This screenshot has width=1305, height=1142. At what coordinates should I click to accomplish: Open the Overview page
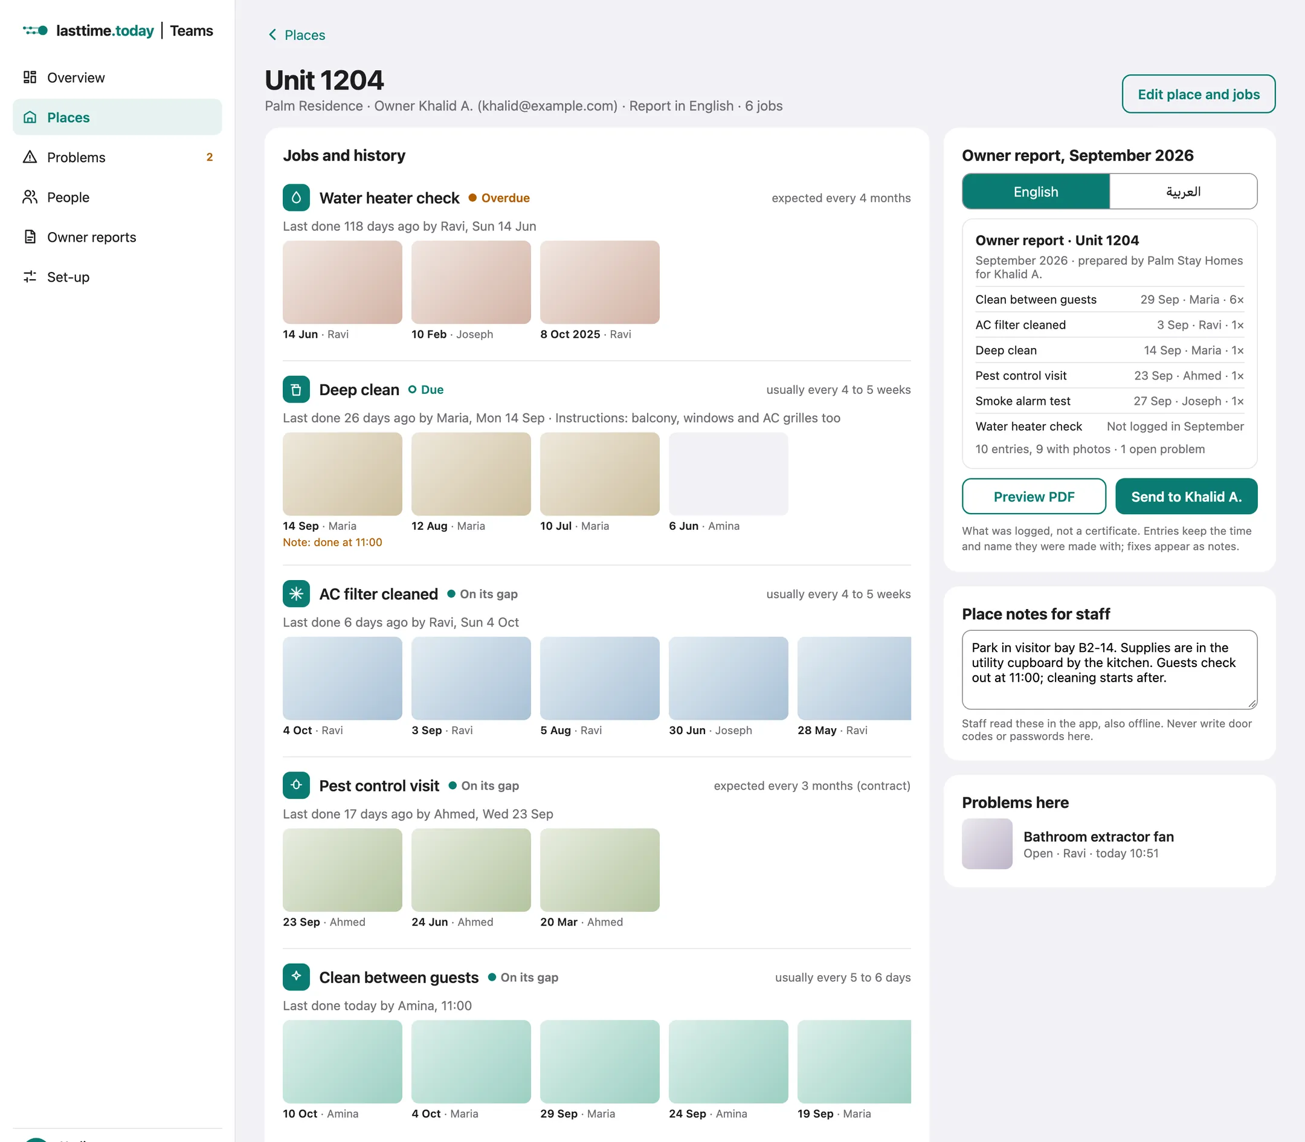pyautogui.click(x=117, y=77)
